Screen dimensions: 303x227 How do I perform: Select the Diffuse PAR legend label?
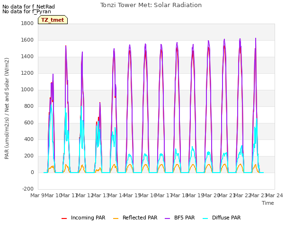226,218
